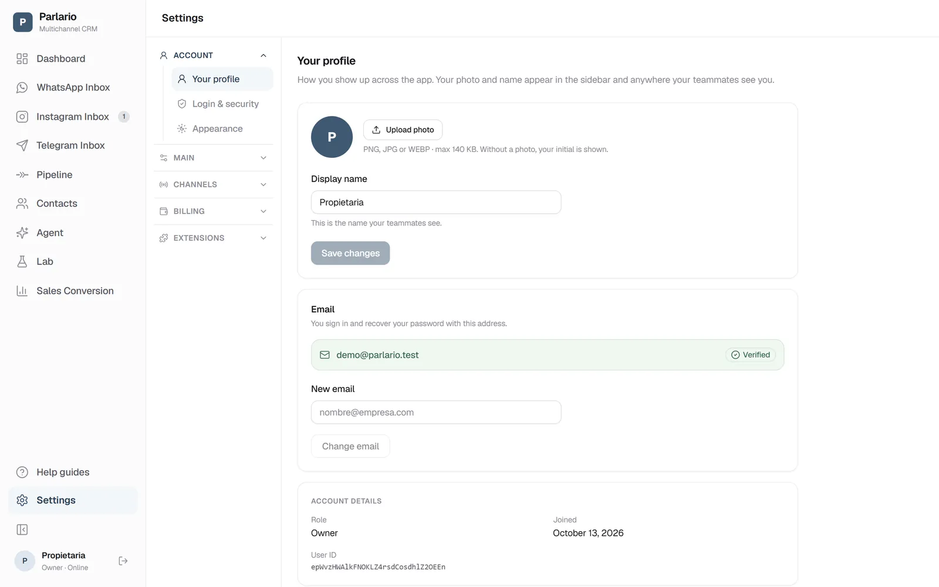
Task: Open Login & security settings
Action: [x=222, y=104]
